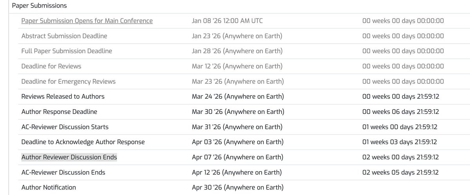470x195 pixels.
Task: Click countdown '00 weeks 06 days 21:59:12'
Action: coord(401,112)
